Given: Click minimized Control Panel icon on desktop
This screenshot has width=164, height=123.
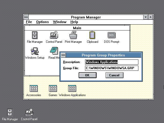Looking at the screenshot, I should pos(29,112).
